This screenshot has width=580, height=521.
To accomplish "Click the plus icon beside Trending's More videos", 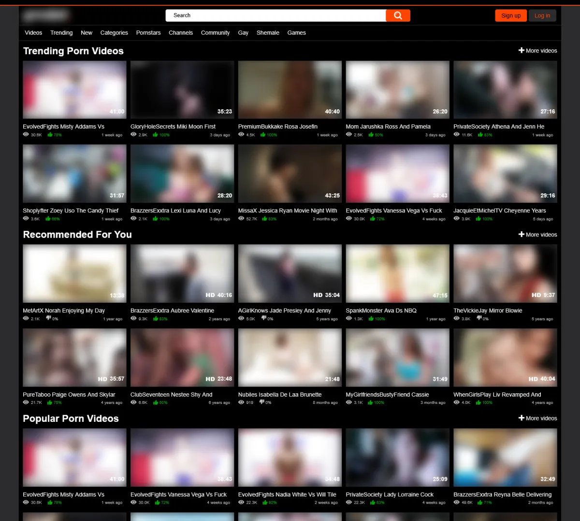I will (522, 50).
